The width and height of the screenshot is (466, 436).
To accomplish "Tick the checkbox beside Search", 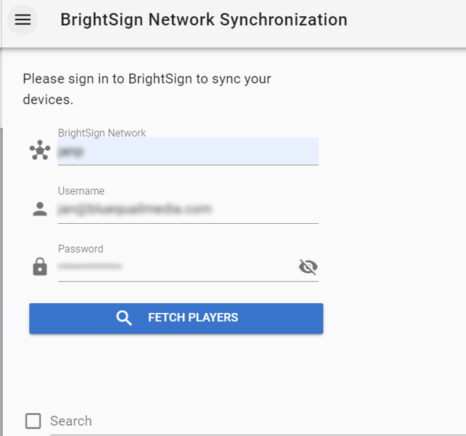I will (x=33, y=421).
